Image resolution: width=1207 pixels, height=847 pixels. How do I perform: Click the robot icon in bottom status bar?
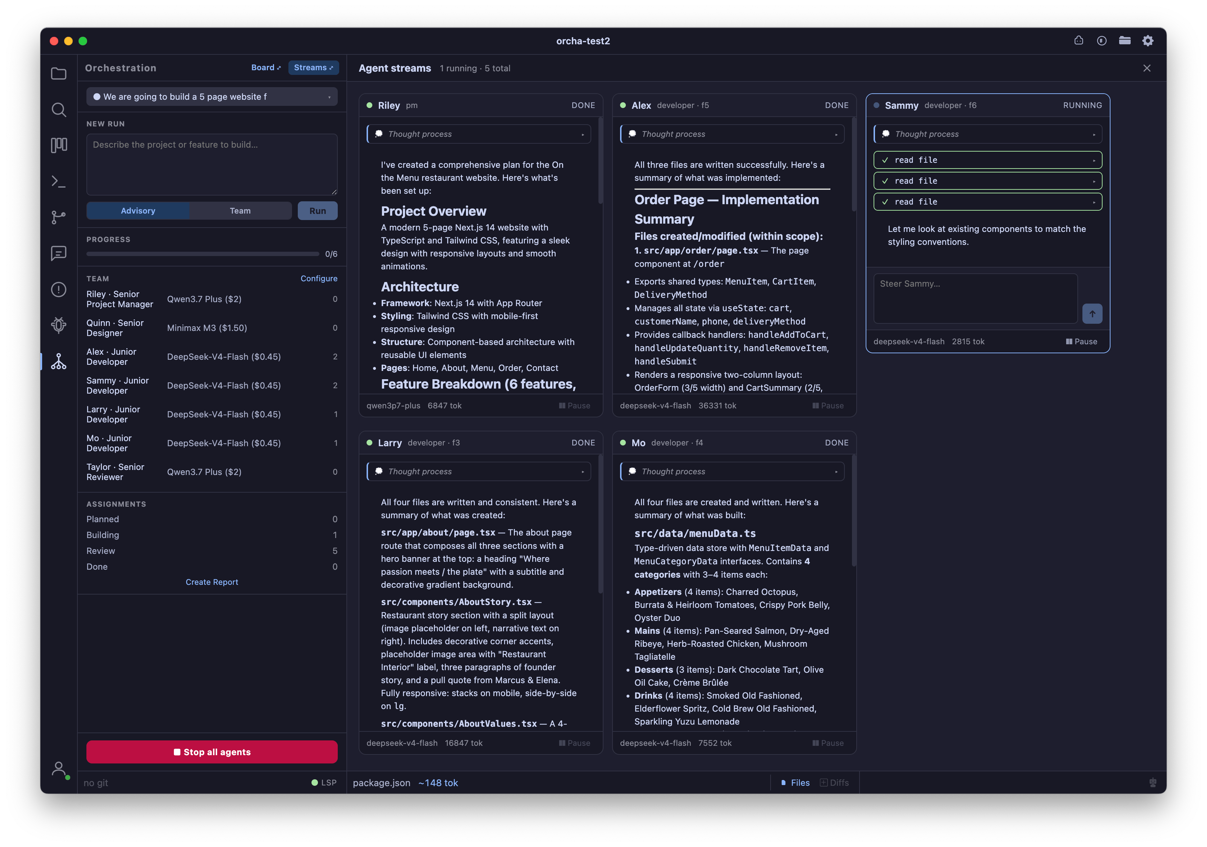pos(1152,782)
